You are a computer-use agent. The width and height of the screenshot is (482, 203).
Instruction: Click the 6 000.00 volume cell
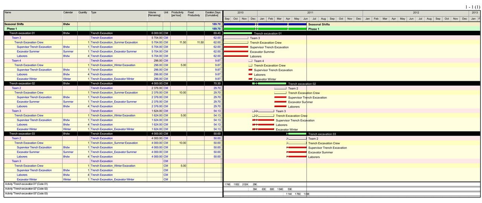click(x=155, y=33)
